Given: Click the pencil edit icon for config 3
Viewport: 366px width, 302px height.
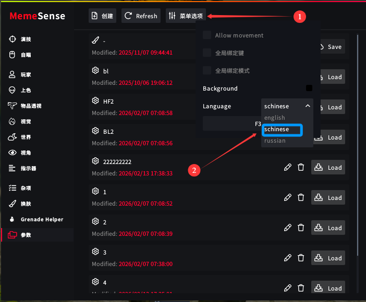Looking at the screenshot, I should (287, 258).
